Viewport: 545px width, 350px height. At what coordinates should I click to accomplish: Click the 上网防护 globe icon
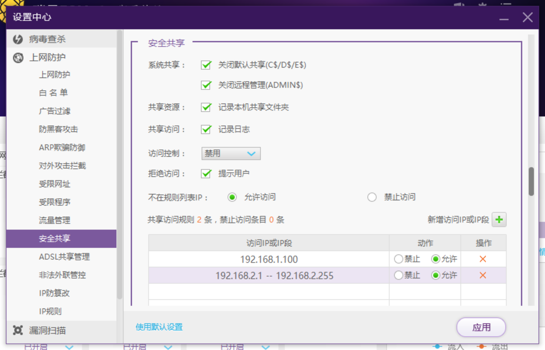[x=18, y=57]
